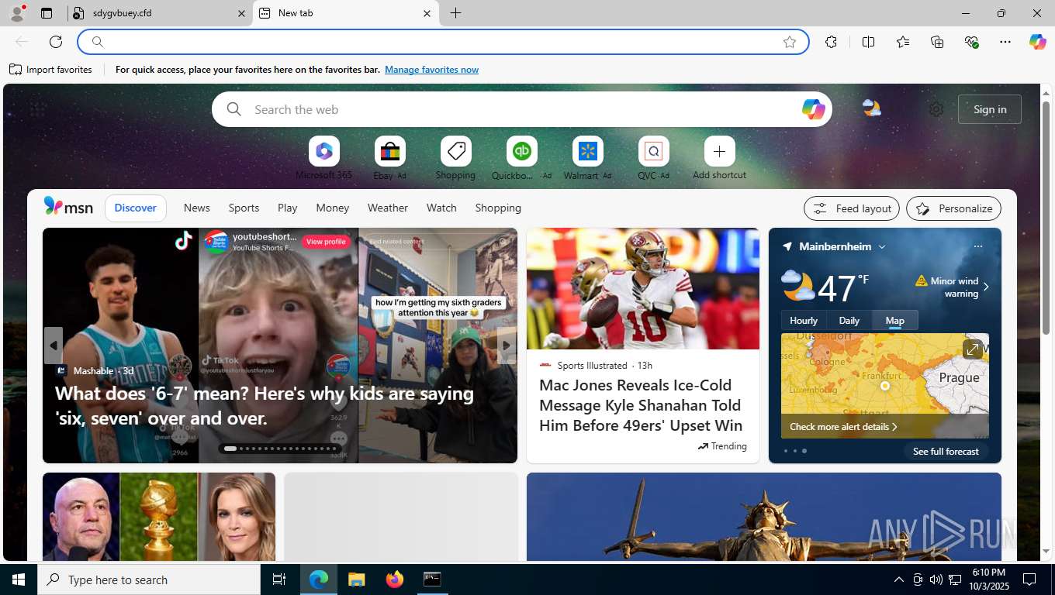Open Settings and more ellipsis
1055x595 pixels.
1005,42
